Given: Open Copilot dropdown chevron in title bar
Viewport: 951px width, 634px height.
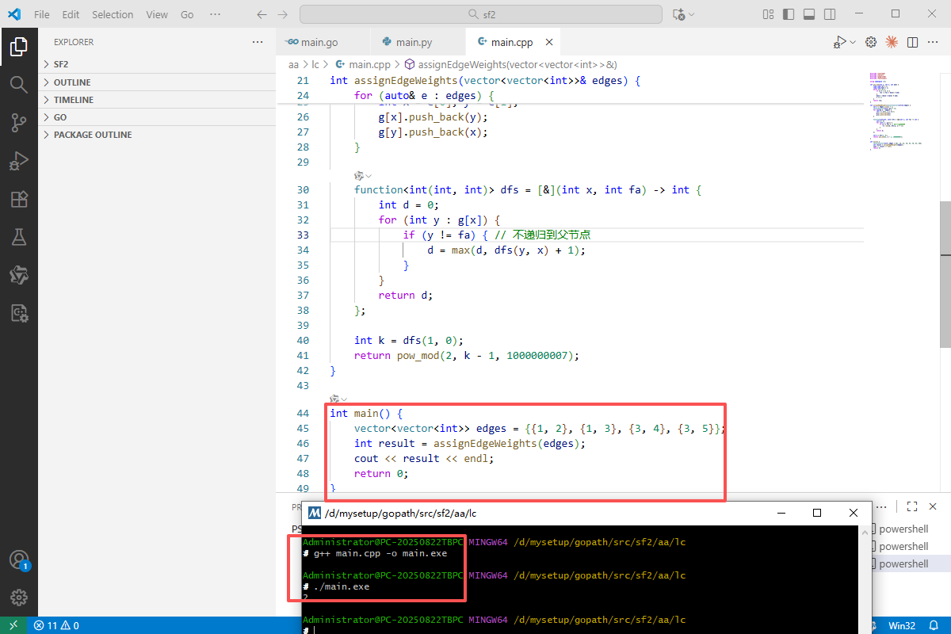Looking at the screenshot, I should 692,14.
